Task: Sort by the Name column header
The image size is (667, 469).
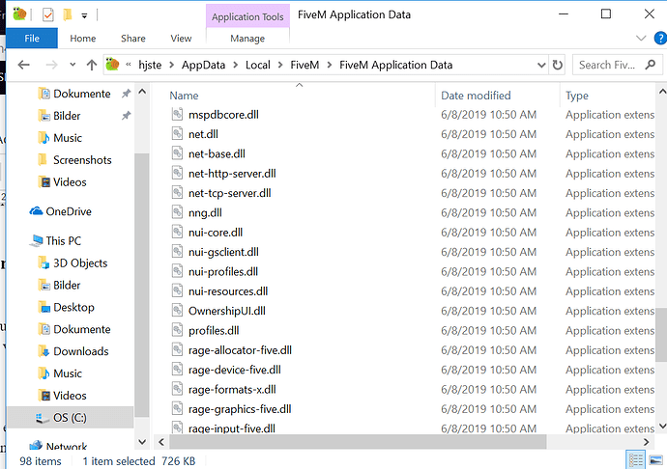Action: pos(185,96)
